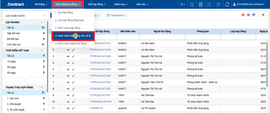Collapse the filter panel with double chevron

tap(44, 15)
